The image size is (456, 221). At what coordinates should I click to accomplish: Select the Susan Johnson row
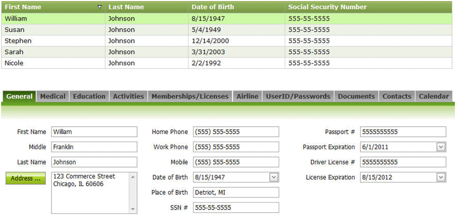point(55,30)
